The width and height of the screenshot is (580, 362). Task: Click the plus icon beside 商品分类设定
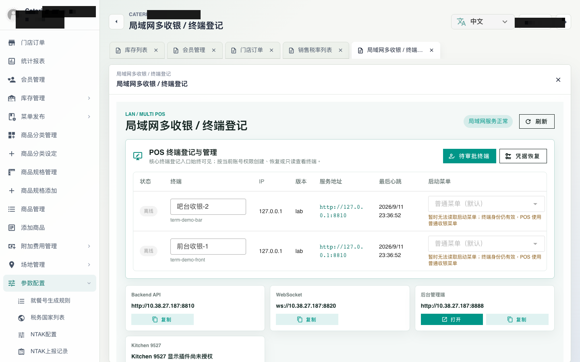[12, 154]
